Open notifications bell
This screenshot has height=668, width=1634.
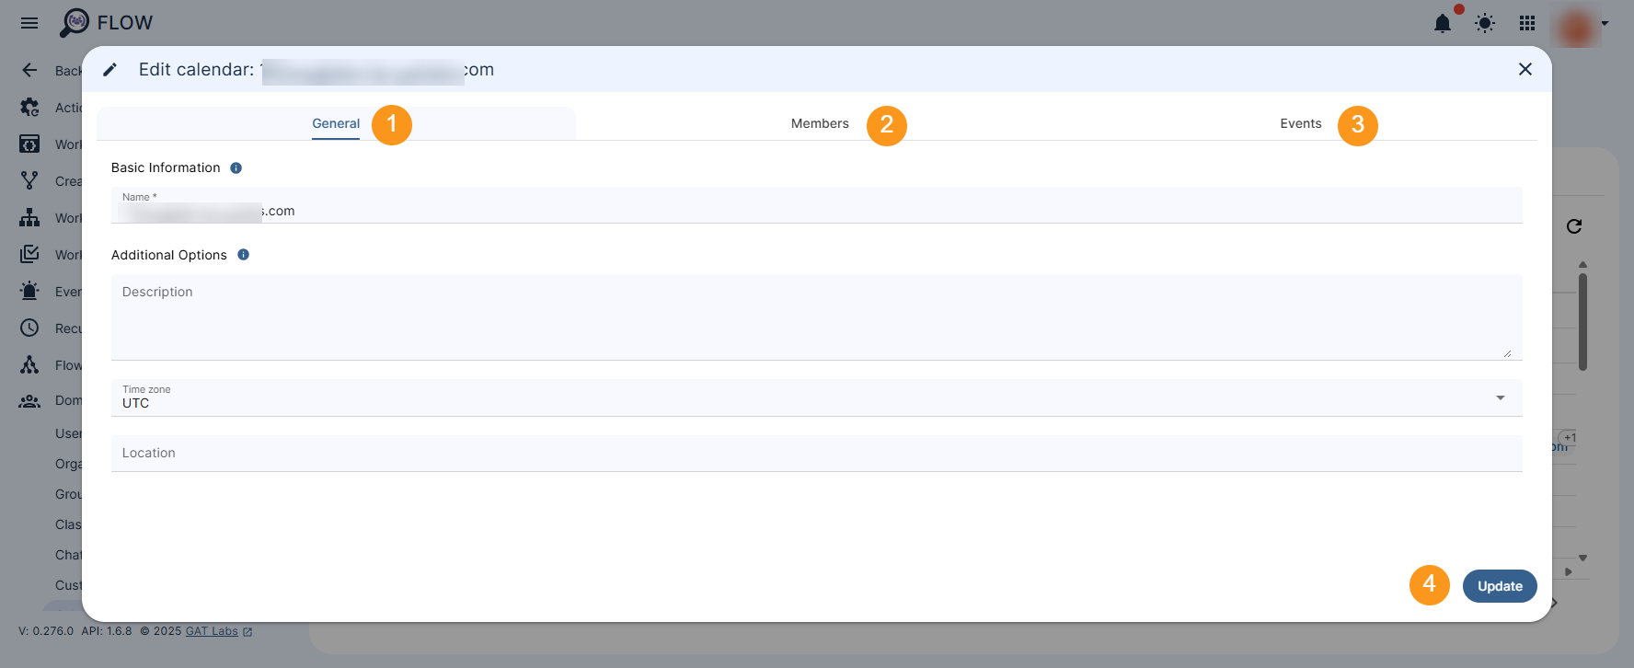pos(1443,24)
